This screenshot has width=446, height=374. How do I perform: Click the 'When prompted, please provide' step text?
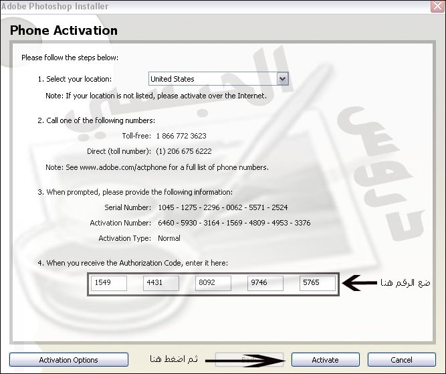(135, 193)
